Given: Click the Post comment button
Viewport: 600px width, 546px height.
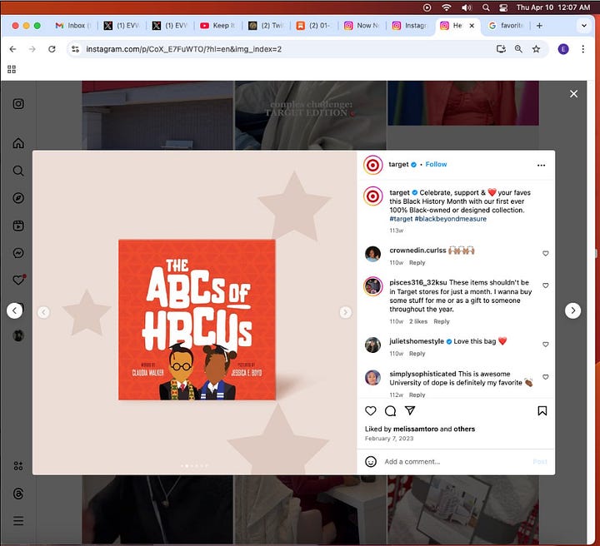Looking at the screenshot, I should pos(540,462).
